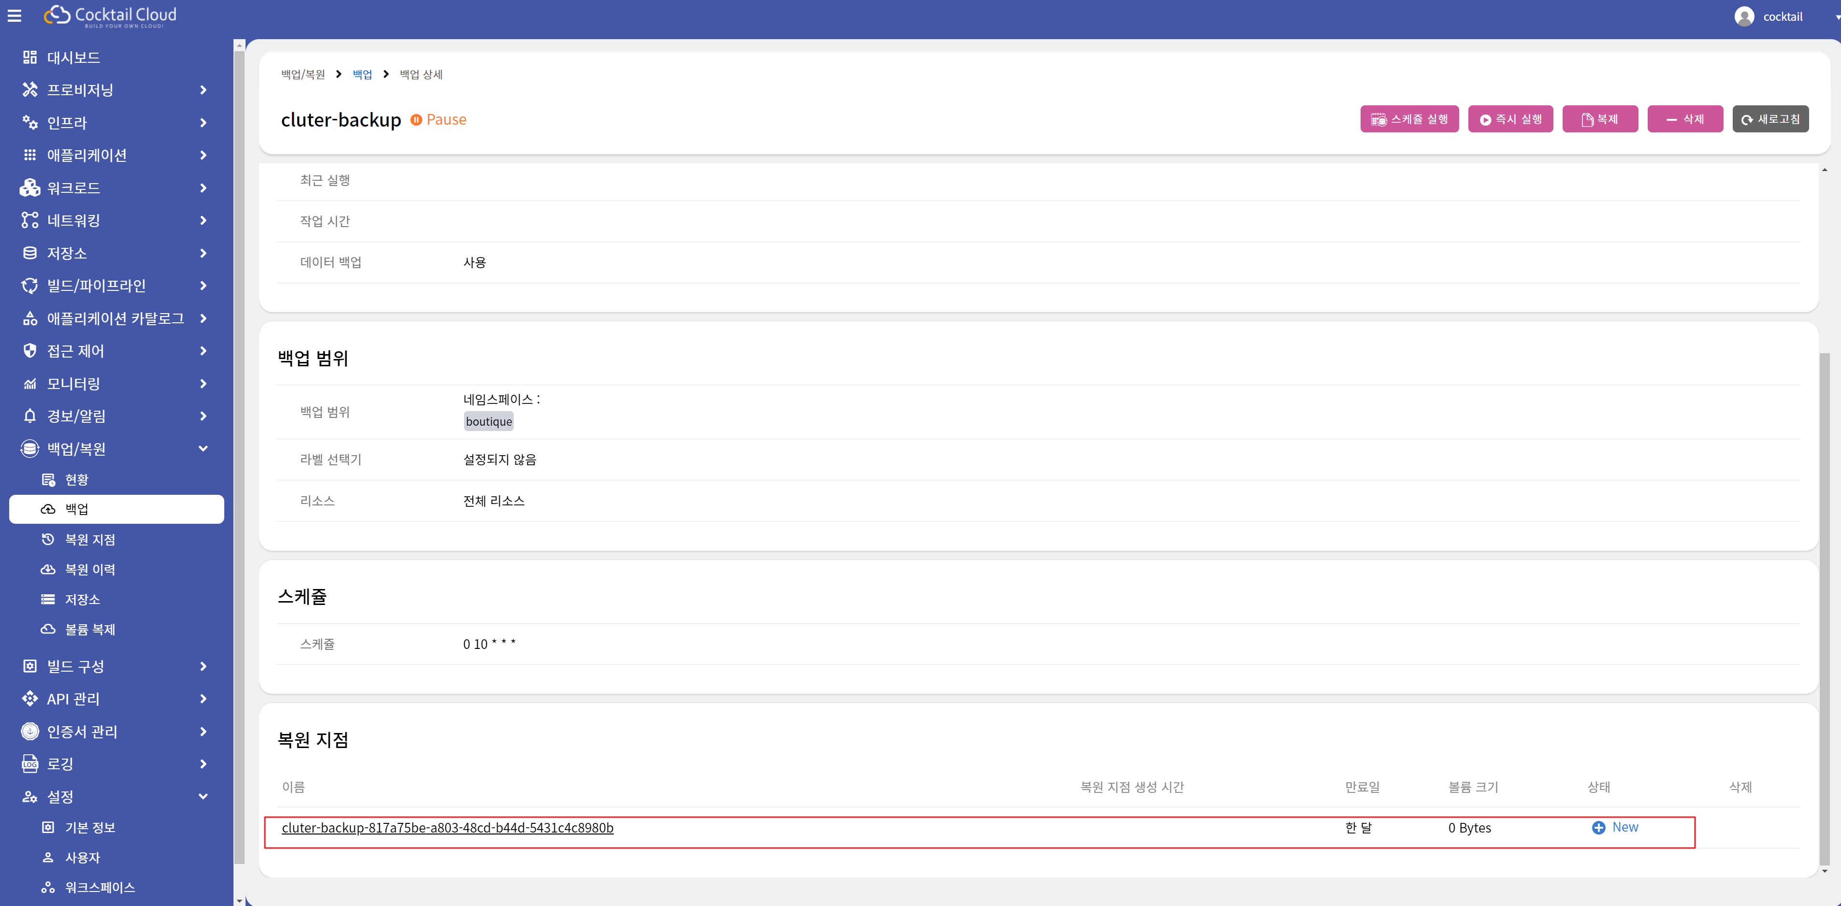Click the main content vertical scrollbar

pos(1824,607)
